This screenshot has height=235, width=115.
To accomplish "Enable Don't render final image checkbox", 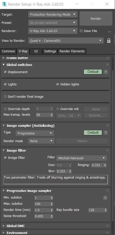I will pos(5,97).
